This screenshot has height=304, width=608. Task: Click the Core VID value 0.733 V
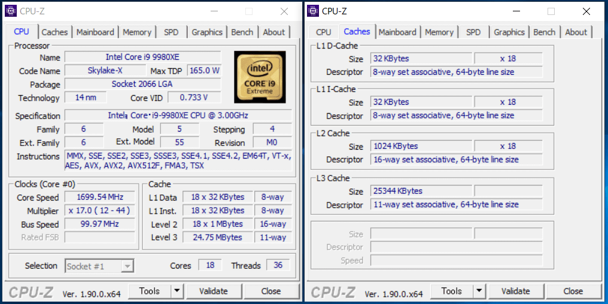point(194,98)
